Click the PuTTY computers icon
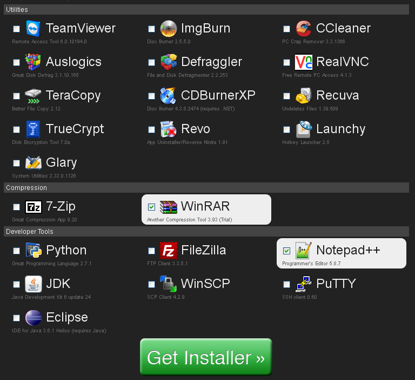This screenshot has height=380, width=415. coord(304,284)
